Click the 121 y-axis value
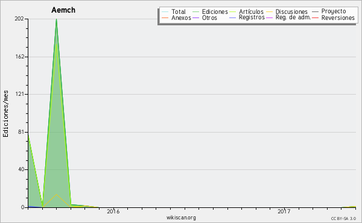This screenshot has height=223, width=362. point(20,94)
